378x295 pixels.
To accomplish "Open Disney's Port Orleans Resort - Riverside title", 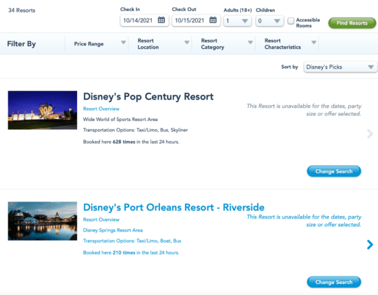I will pos(174,207).
